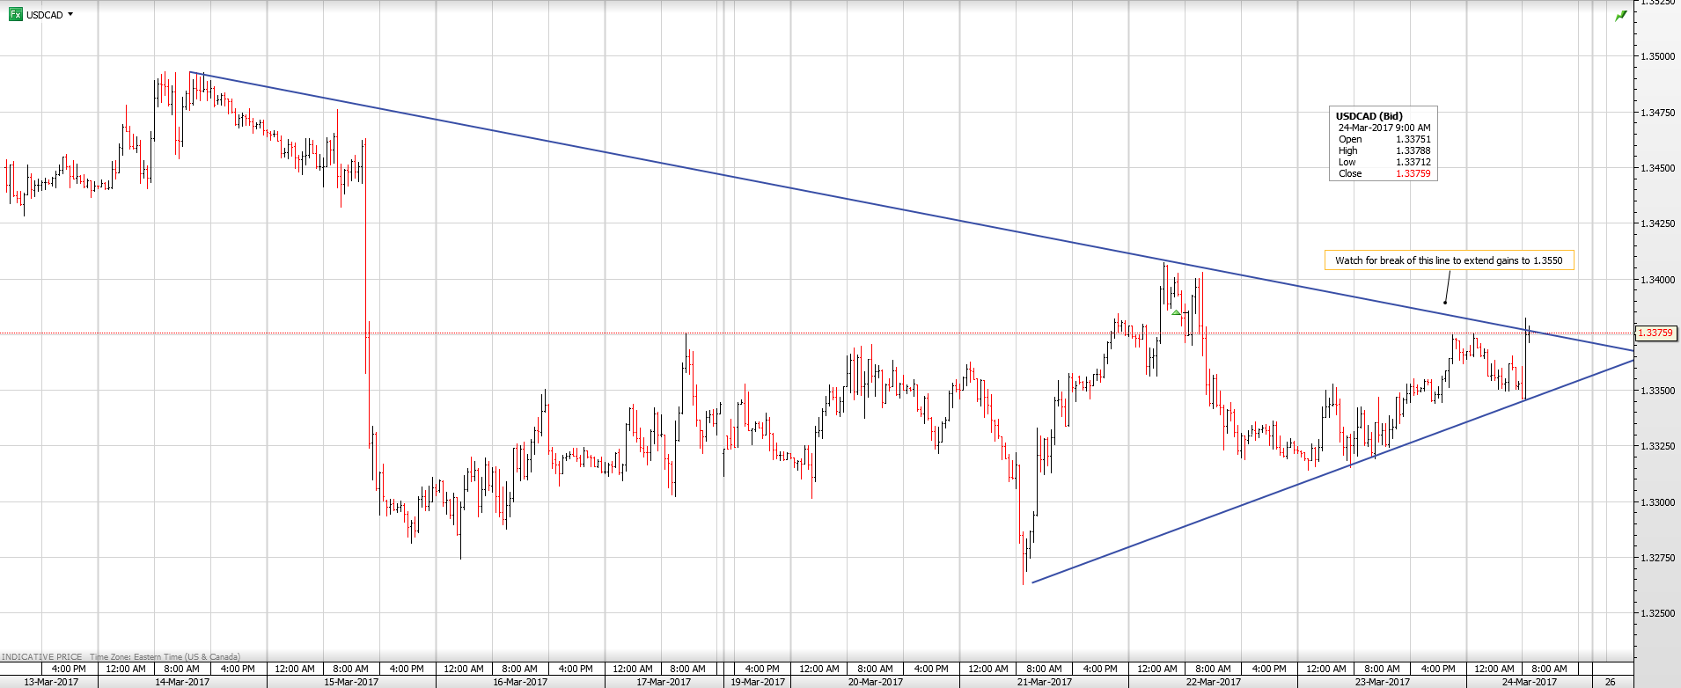Click the '26' date label on axis
The height and width of the screenshot is (688, 1681).
click(x=1610, y=682)
